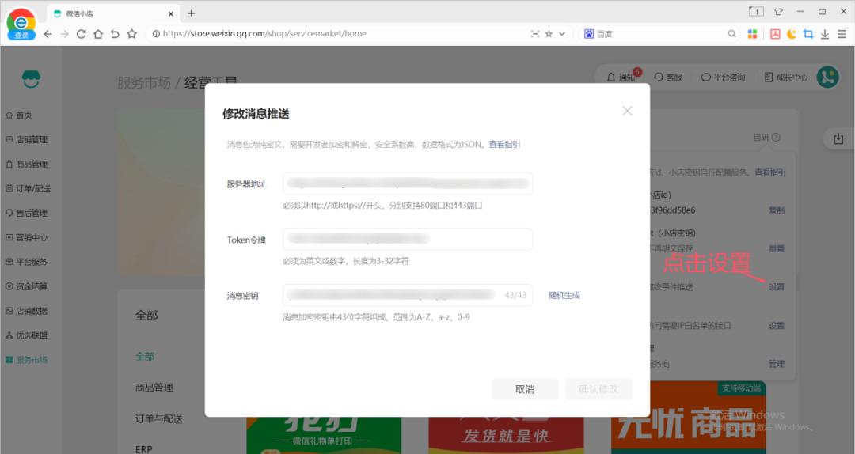Click the 取消 button

[x=525, y=389]
